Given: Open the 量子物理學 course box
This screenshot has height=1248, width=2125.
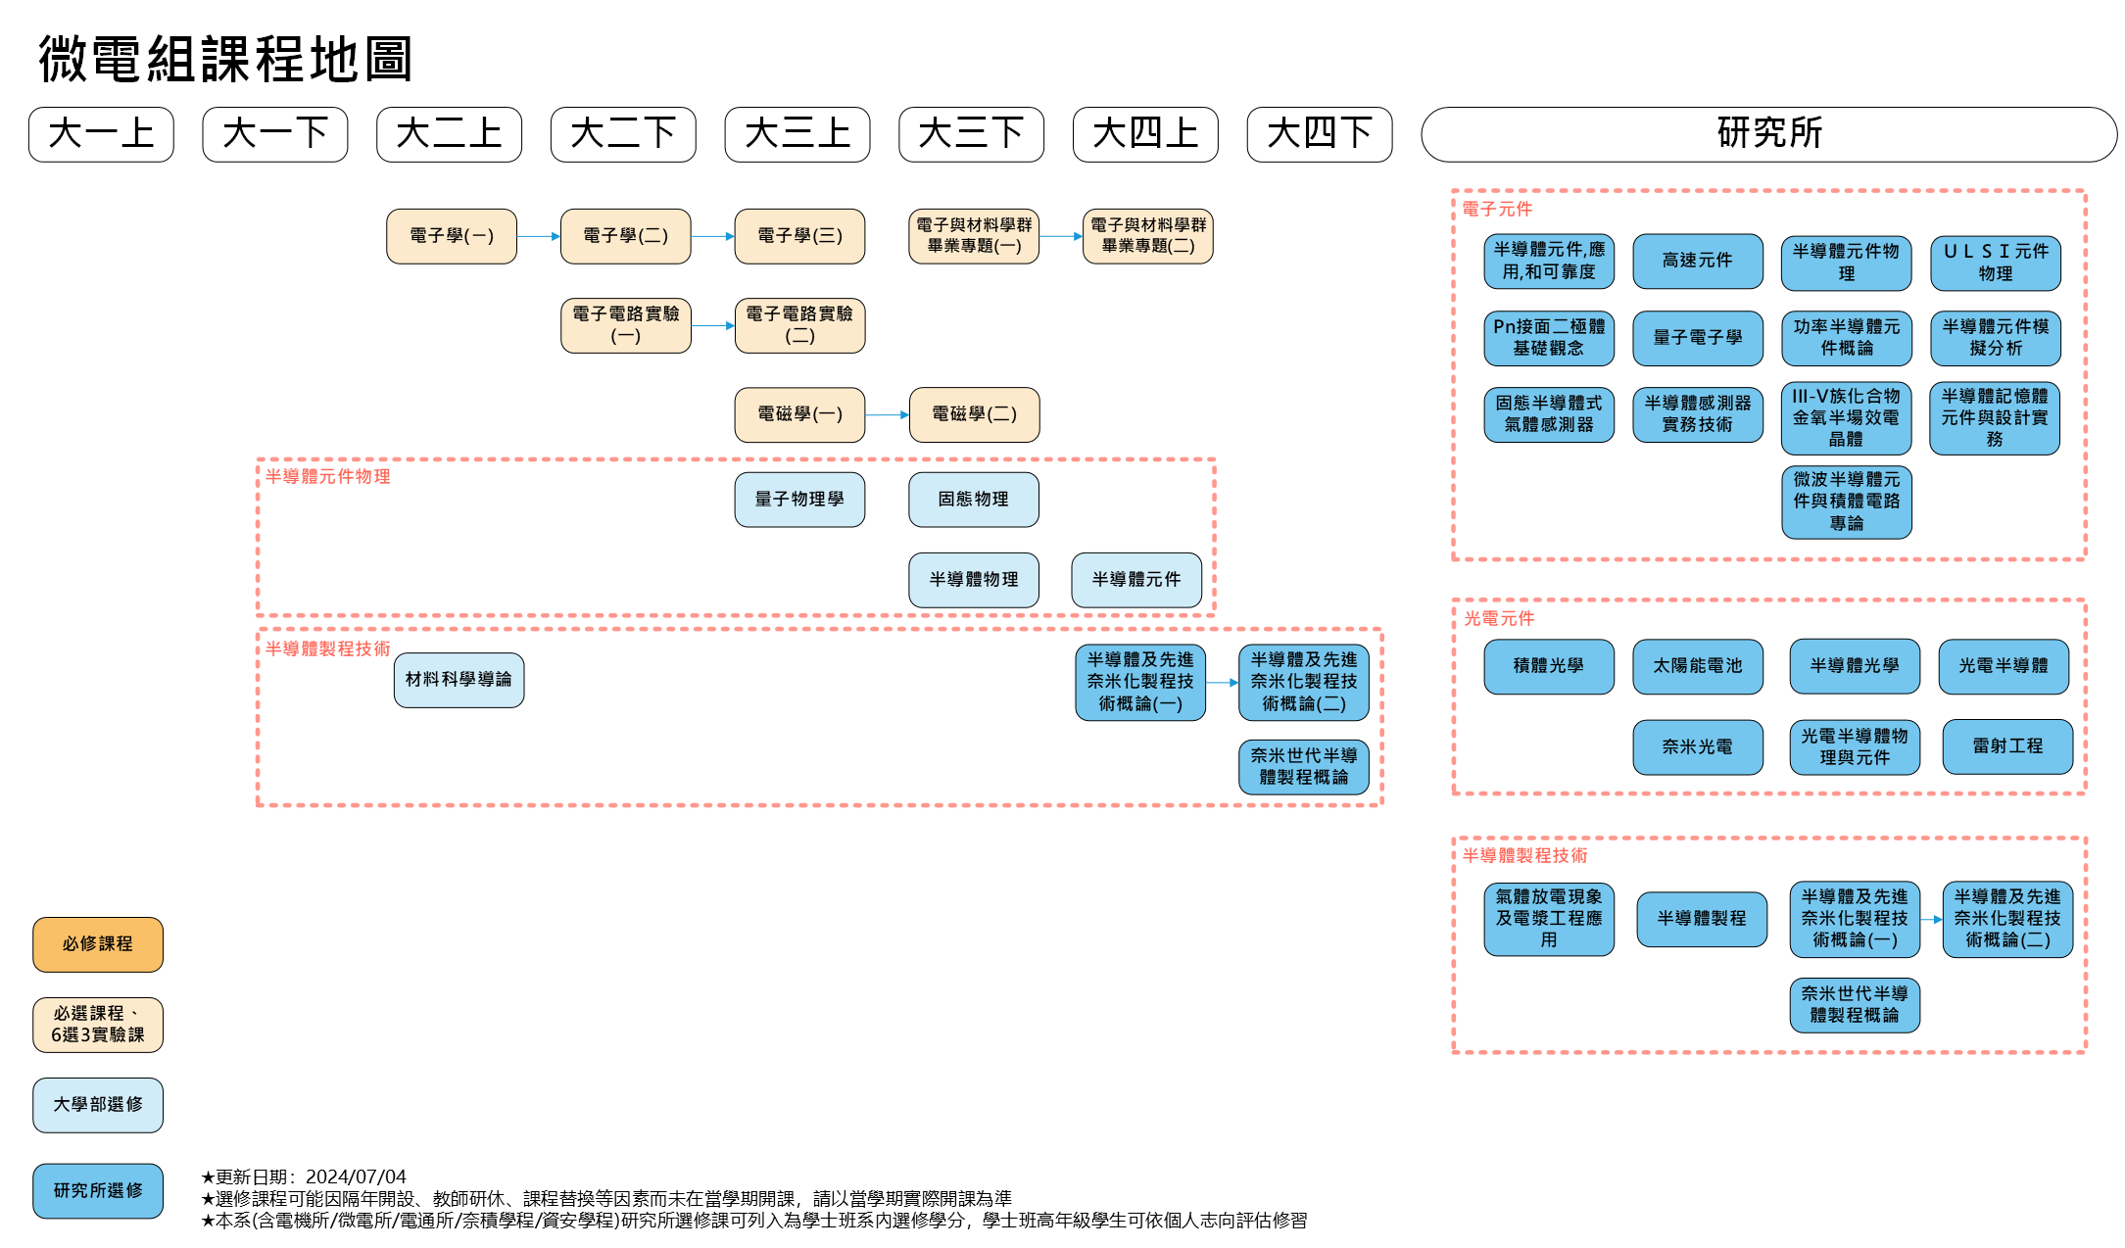Looking at the screenshot, I should tap(799, 500).
